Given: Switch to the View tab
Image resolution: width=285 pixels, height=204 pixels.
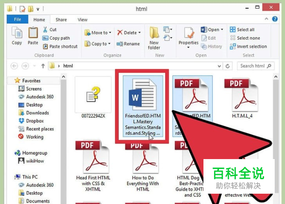Looking at the screenshot, I should tap(83, 20).
